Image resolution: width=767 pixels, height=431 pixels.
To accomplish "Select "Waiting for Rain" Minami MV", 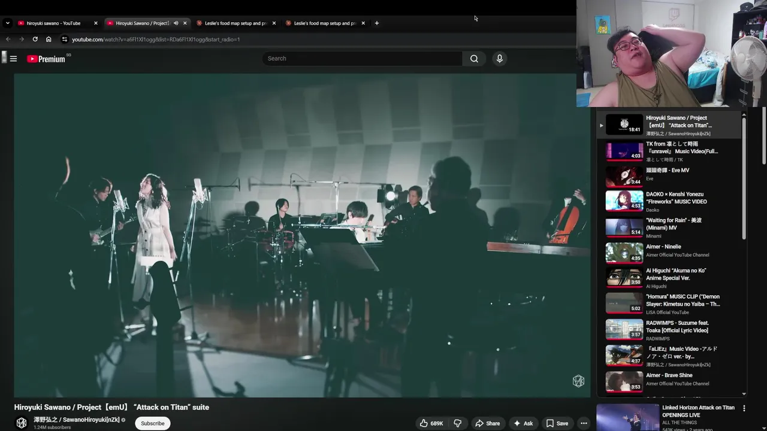I will click(669, 227).
